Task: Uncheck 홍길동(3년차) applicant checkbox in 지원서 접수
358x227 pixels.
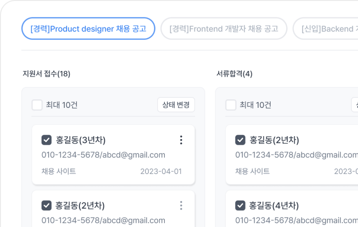Action: coord(47,140)
